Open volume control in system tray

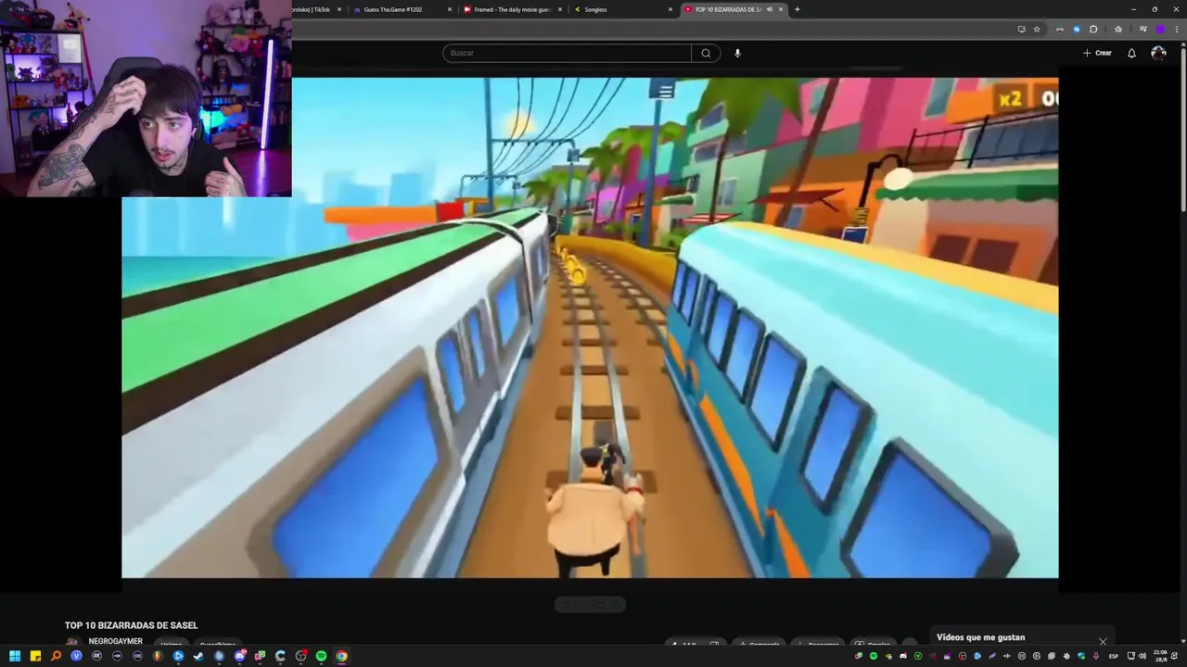[1142, 656]
